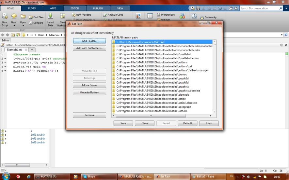Switch to the VIEW tab
289x180 pixels.
click(x=120, y=8)
